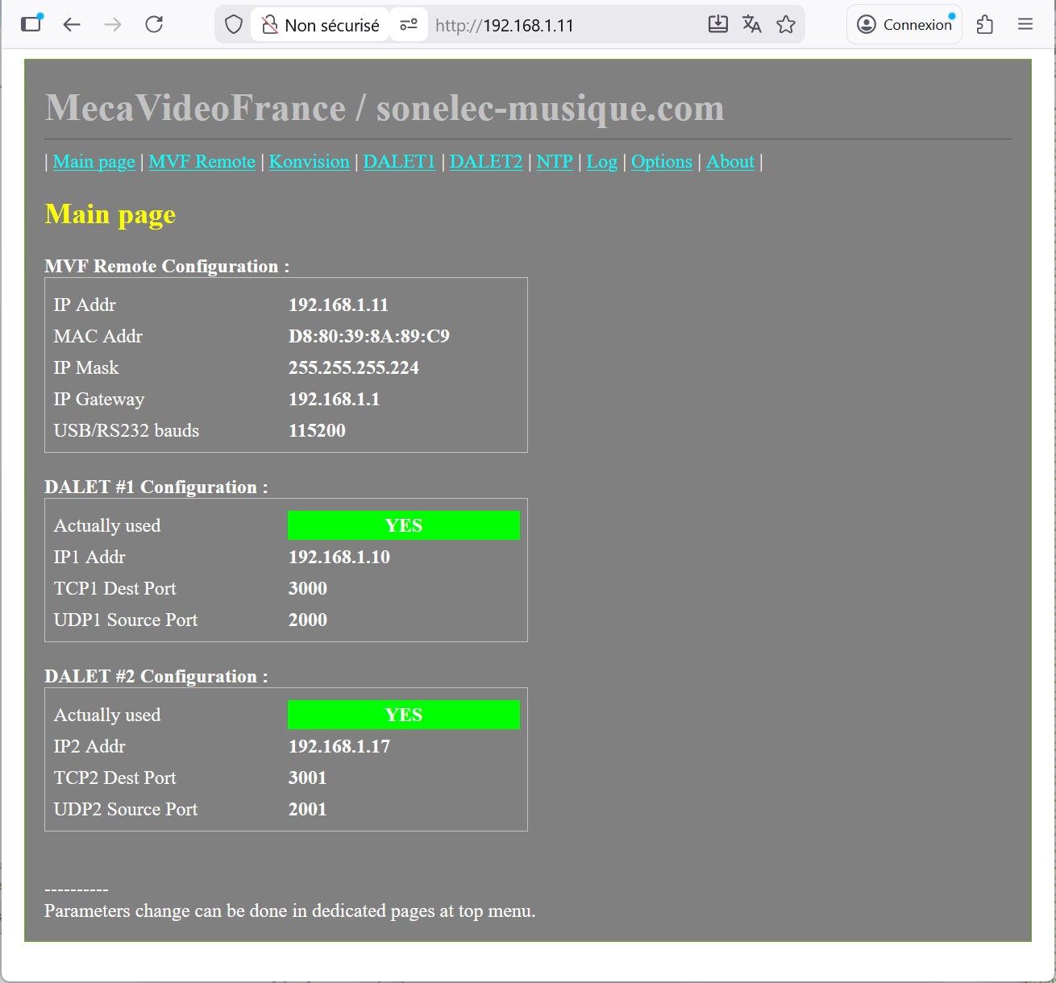Open the NTP settings link
Viewport: 1056px width, 983px height.
555,162
